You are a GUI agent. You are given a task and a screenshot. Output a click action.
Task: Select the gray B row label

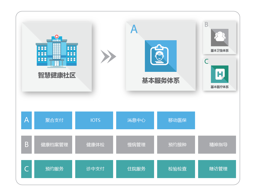coord(26,145)
